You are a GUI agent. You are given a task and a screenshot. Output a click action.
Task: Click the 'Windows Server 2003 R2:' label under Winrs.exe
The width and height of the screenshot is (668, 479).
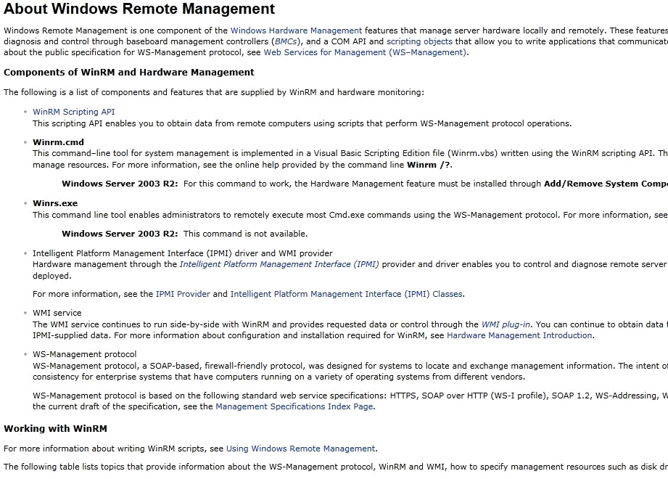[x=120, y=234]
